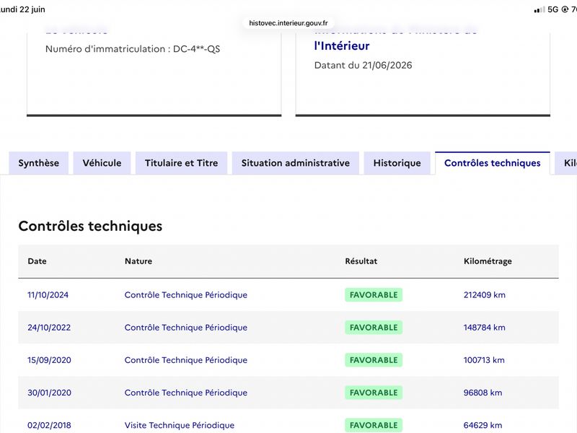Open the Situation administrative tab

(x=296, y=163)
